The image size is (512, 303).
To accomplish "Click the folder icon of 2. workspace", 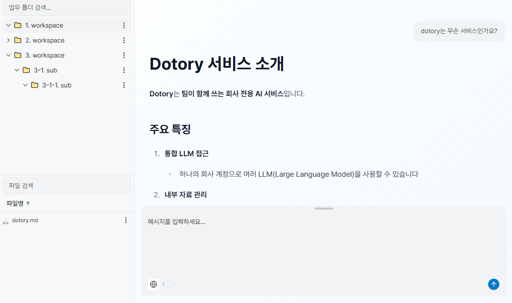I will pos(18,40).
